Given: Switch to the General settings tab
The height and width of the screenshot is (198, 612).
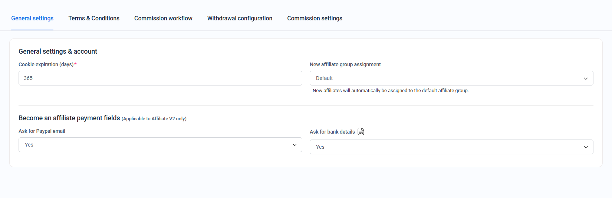Looking at the screenshot, I should pyautogui.click(x=32, y=19).
